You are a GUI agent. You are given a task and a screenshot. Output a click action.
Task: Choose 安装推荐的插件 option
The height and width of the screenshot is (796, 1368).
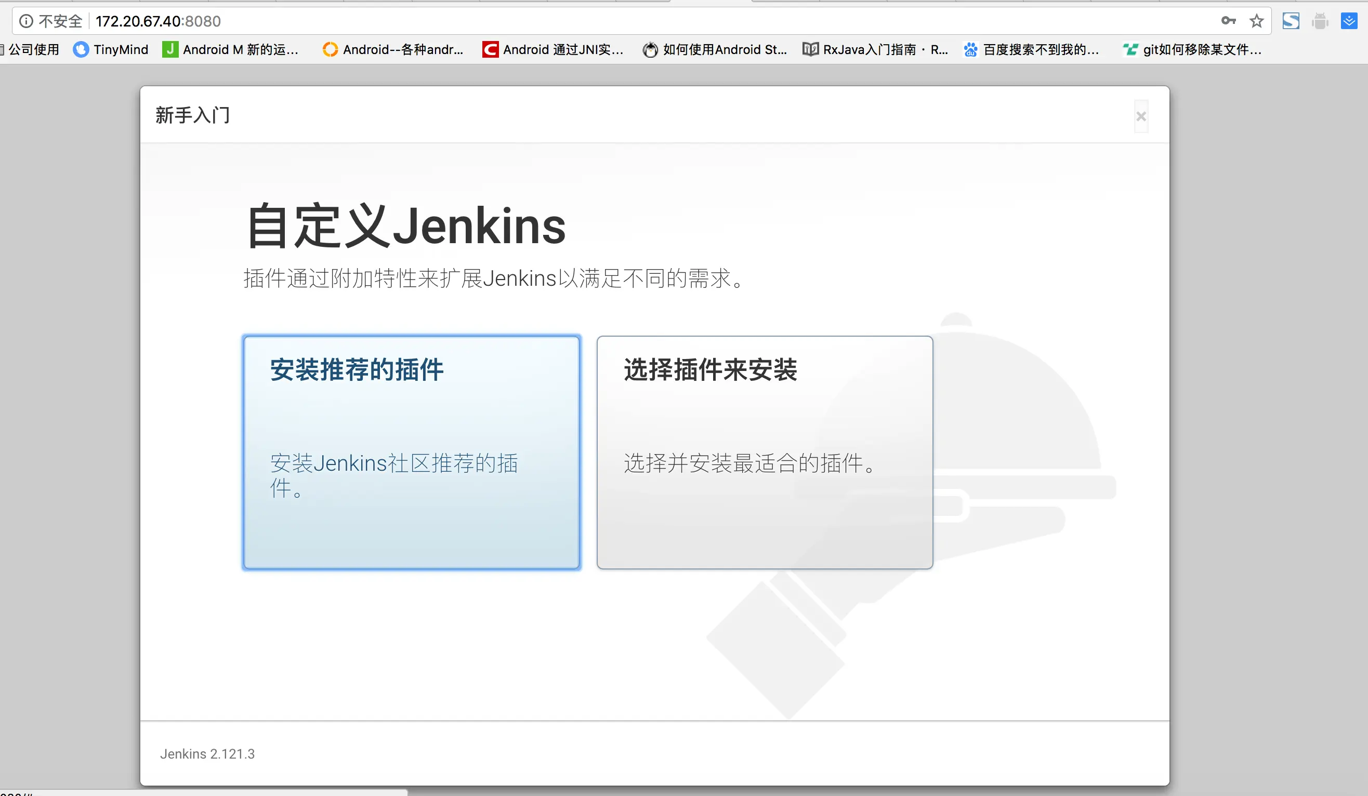point(412,452)
